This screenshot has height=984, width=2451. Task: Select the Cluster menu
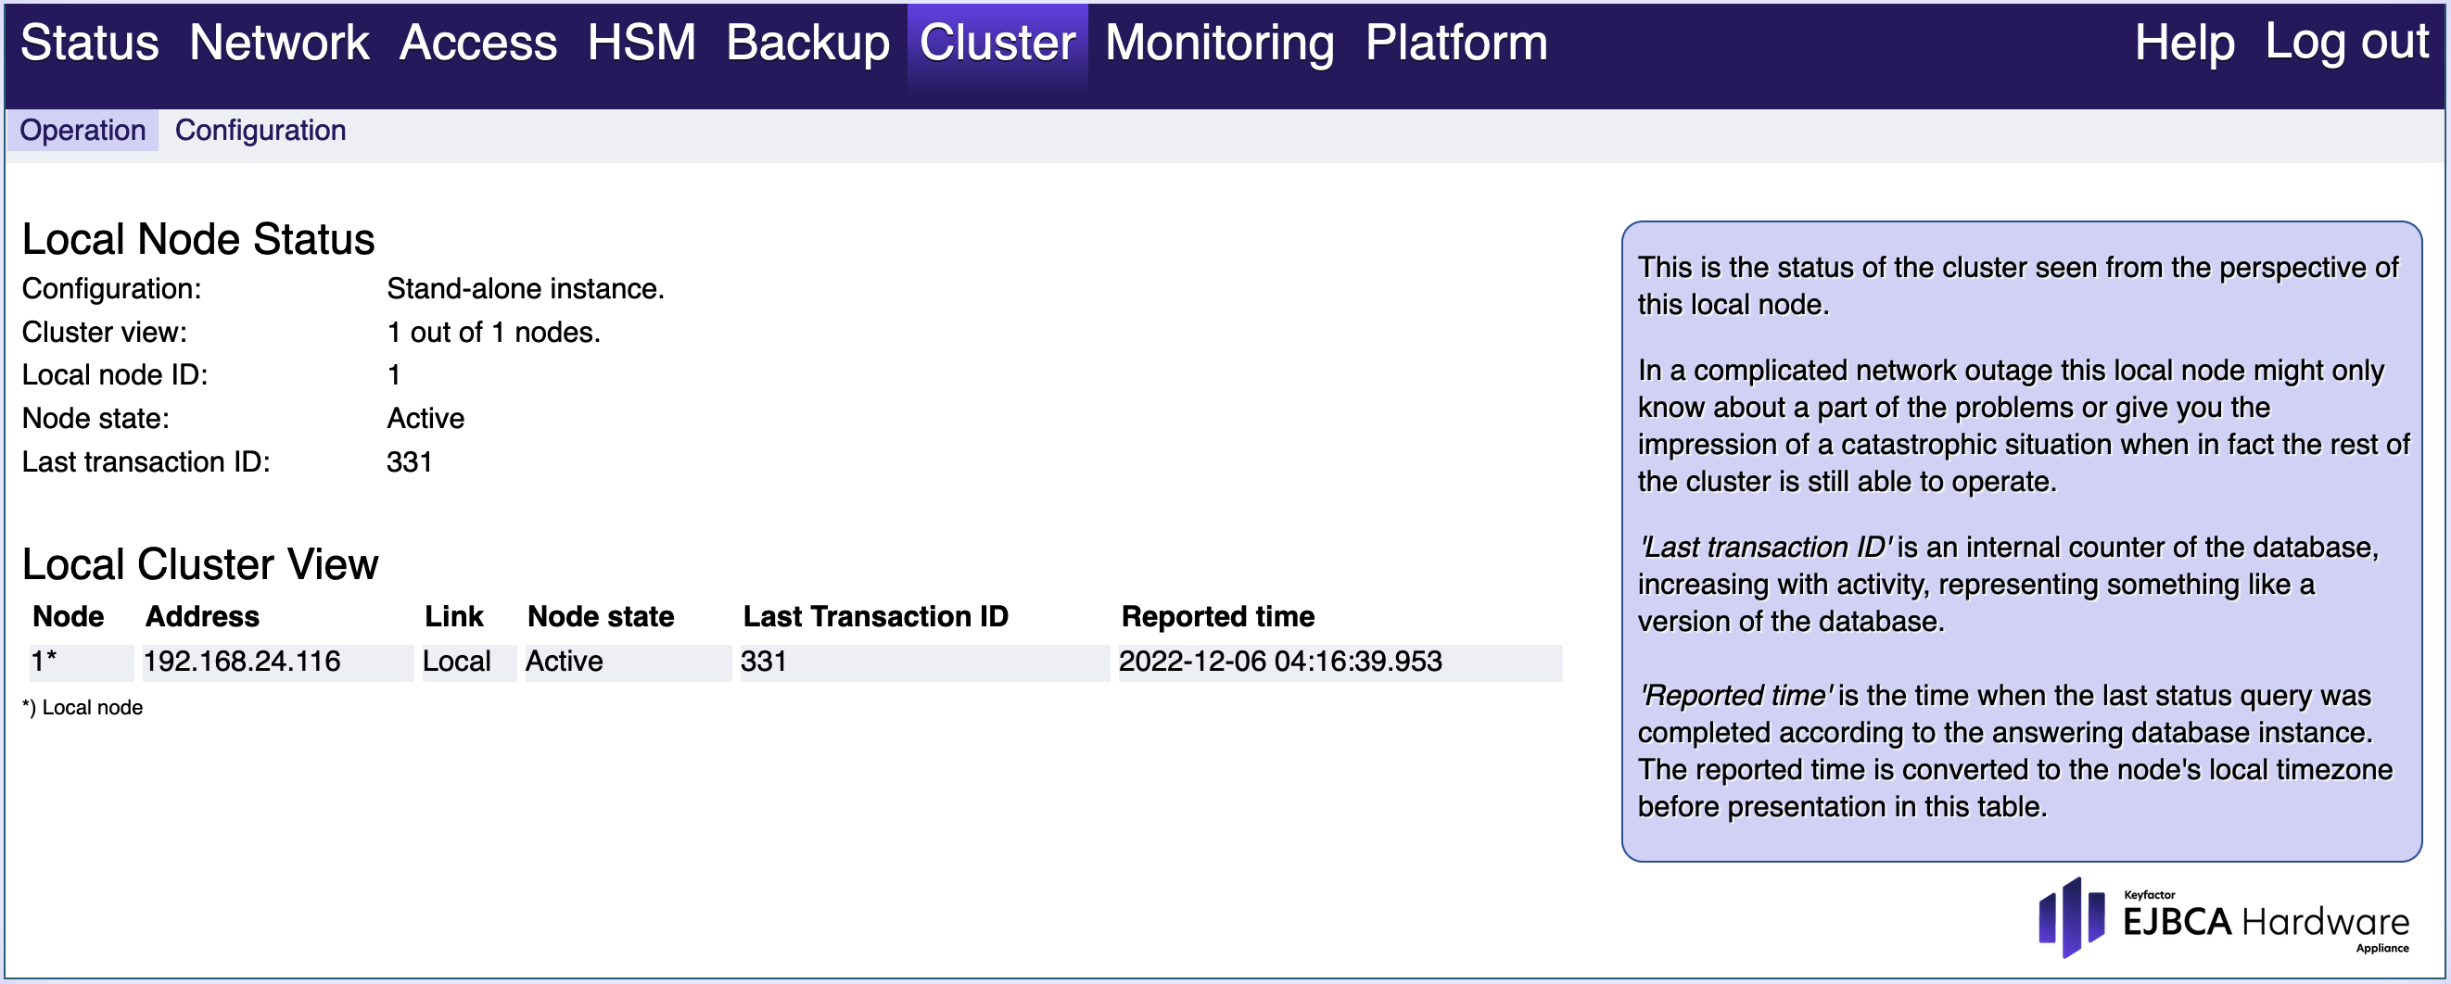click(x=997, y=43)
